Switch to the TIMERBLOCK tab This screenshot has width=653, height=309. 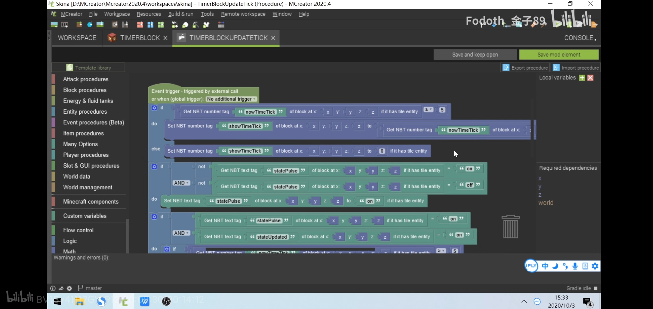(139, 38)
